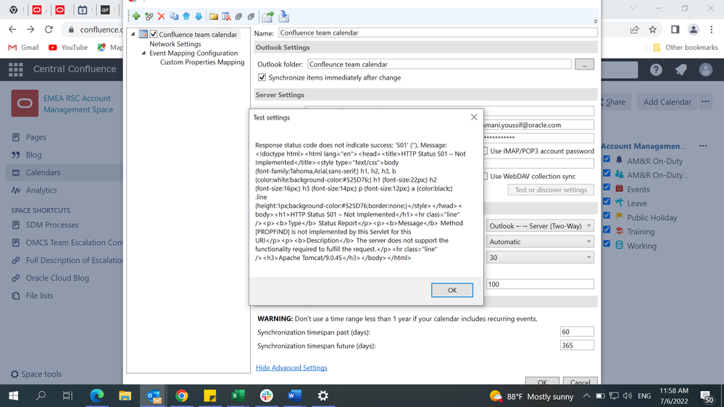Collapse all nodes toolbar icon
Screen dimensions: 724x407
click(251, 17)
